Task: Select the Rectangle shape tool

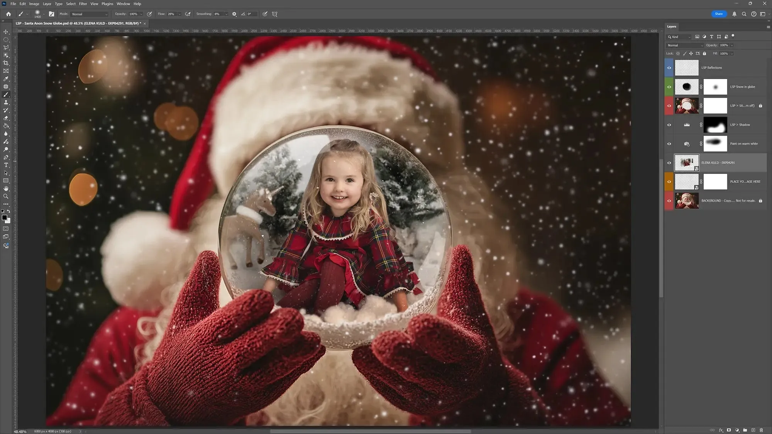Action: [6, 181]
